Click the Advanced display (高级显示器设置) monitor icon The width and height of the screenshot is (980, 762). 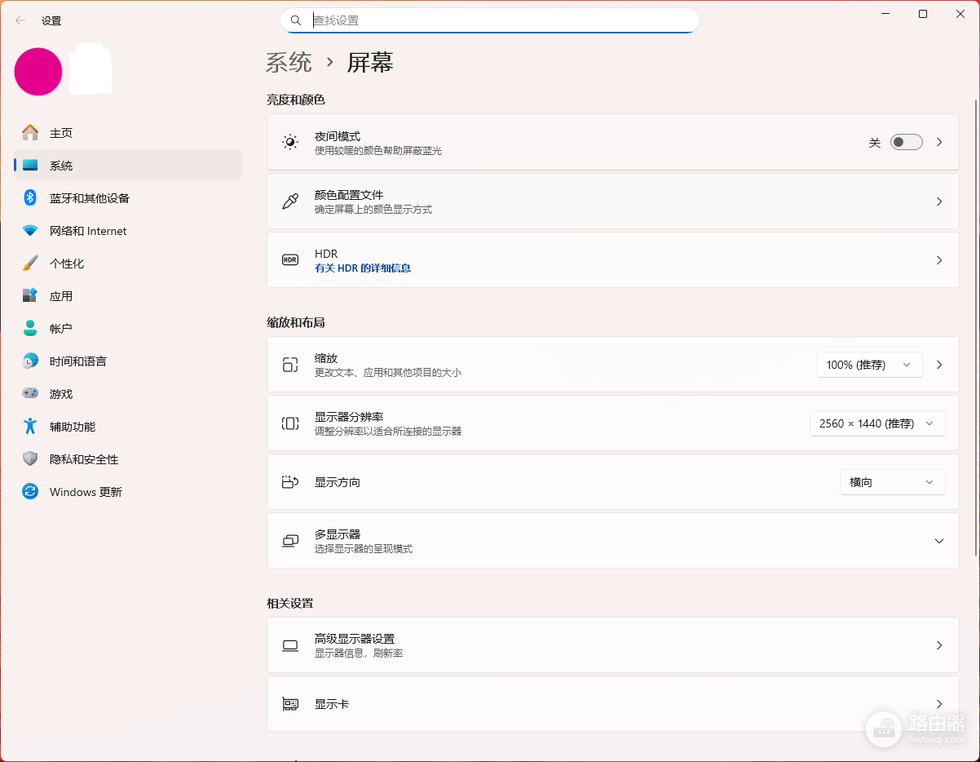[290, 645]
